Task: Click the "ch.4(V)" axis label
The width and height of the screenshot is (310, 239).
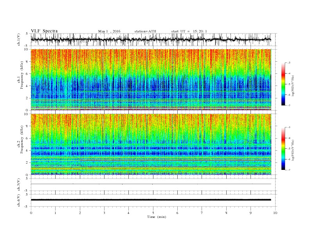Action: pyautogui.click(x=19, y=200)
